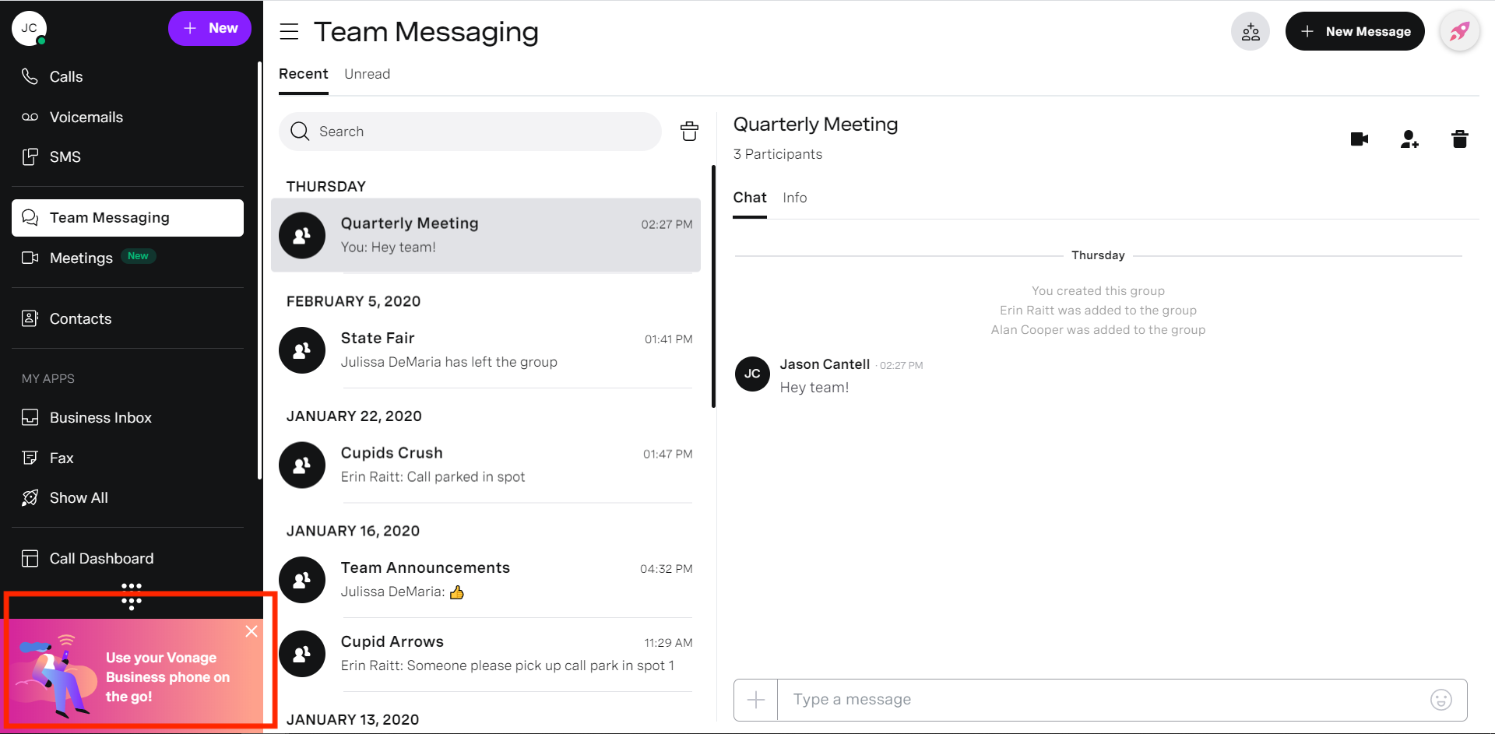Click the create group icon
Viewport: 1495px width, 734px height.
pyautogui.click(x=1251, y=32)
